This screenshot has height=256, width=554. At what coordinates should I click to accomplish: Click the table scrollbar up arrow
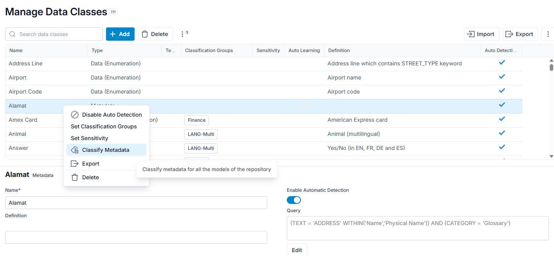click(551, 61)
